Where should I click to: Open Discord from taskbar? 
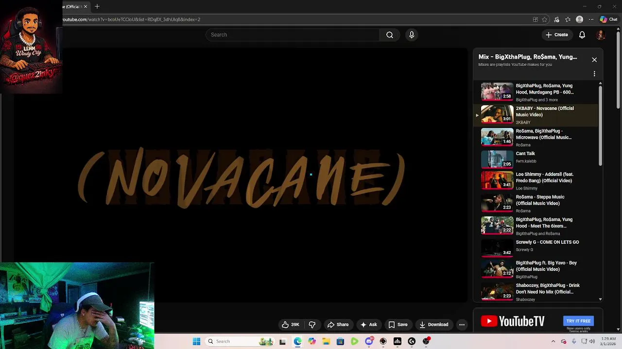tap(369, 341)
